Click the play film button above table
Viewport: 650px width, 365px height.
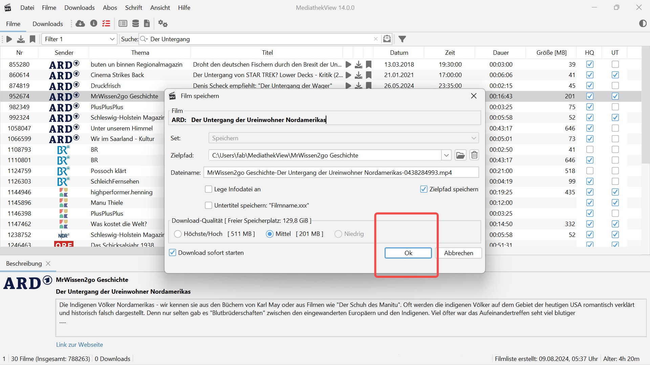[x=9, y=39]
